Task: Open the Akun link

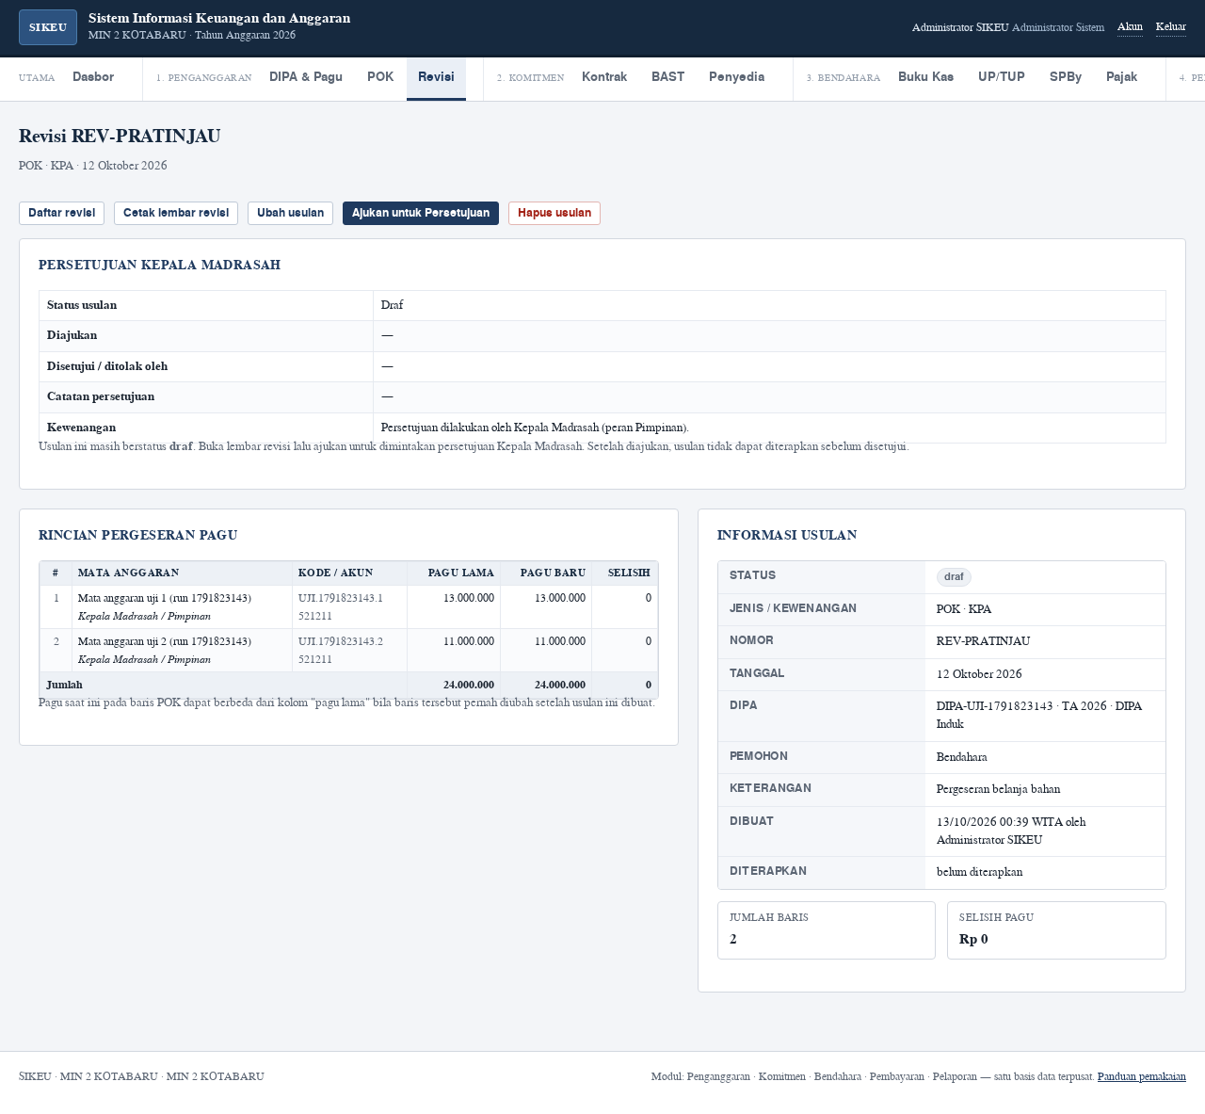Action: coord(1130,27)
